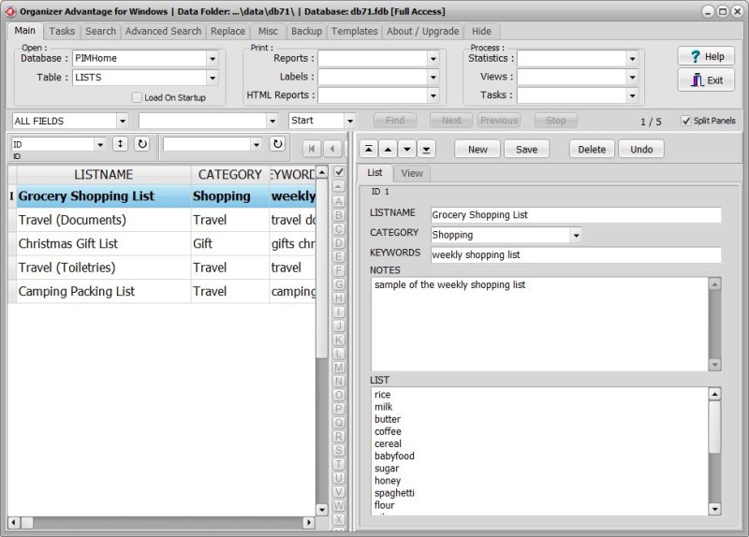Select alphabet filter letter W
Image resolution: width=749 pixels, height=537 pixels.
point(339,506)
